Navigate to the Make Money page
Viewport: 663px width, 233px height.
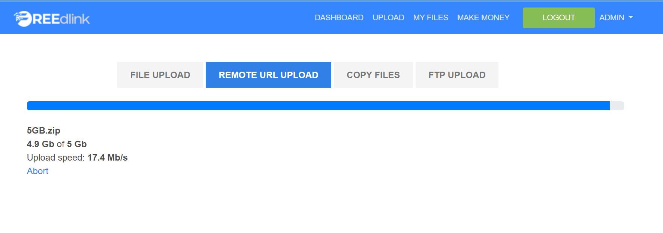click(x=483, y=18)
